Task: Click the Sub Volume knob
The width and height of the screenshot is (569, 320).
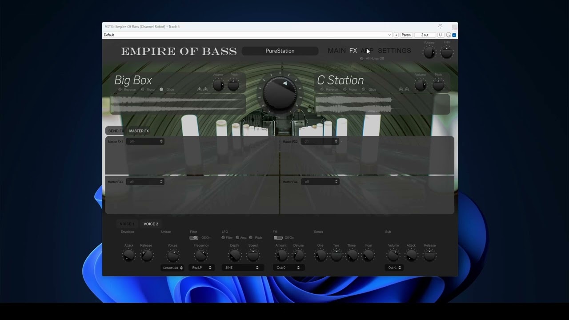Action: click(x=393, y=256)
